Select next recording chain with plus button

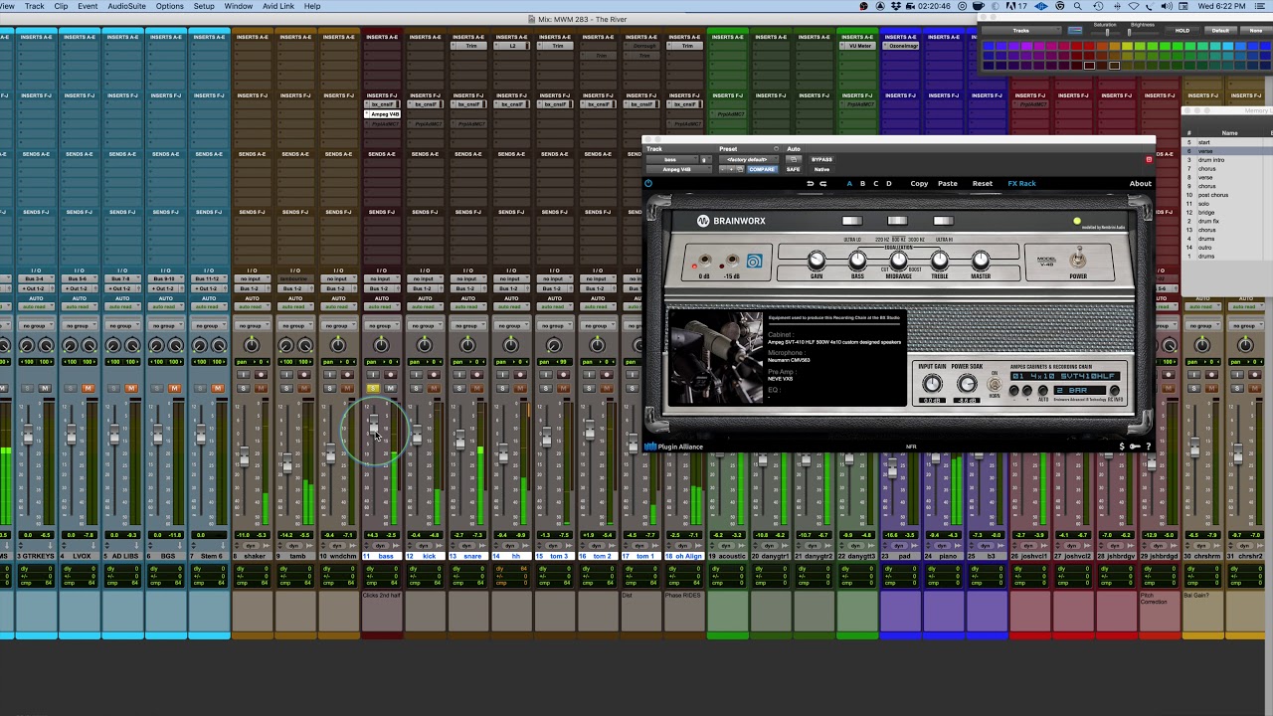pos(1028,391)
